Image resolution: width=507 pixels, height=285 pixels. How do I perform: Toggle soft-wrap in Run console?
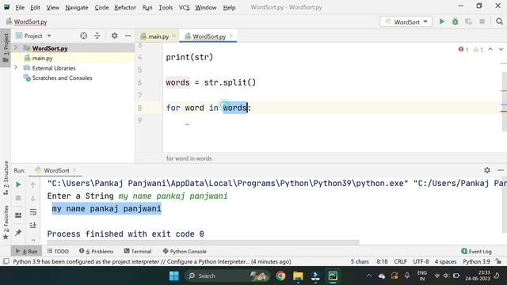pyautogui.click(x=33, y=212)
